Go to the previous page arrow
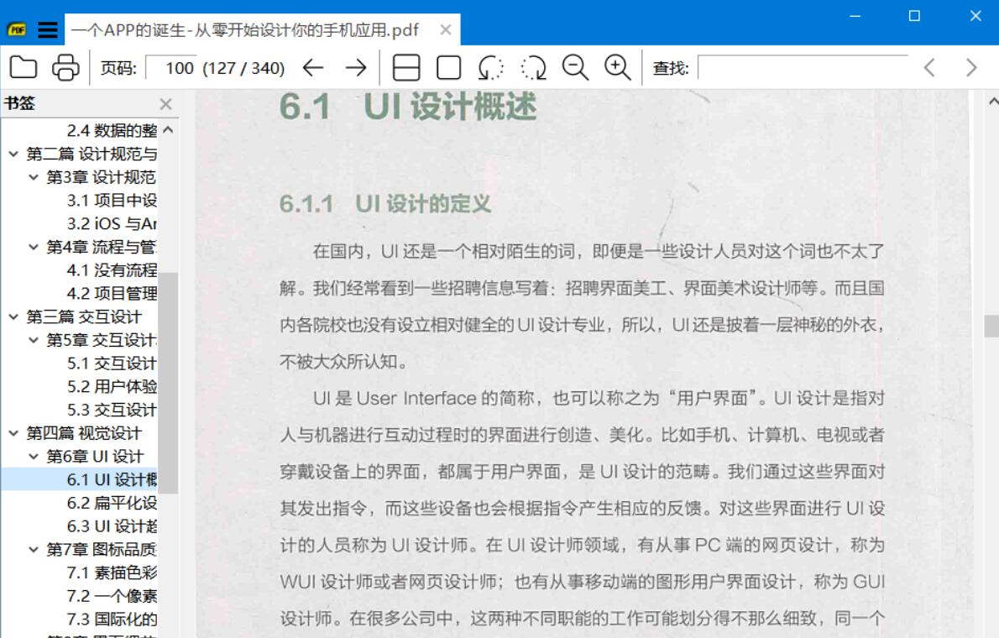 point(313,67)
